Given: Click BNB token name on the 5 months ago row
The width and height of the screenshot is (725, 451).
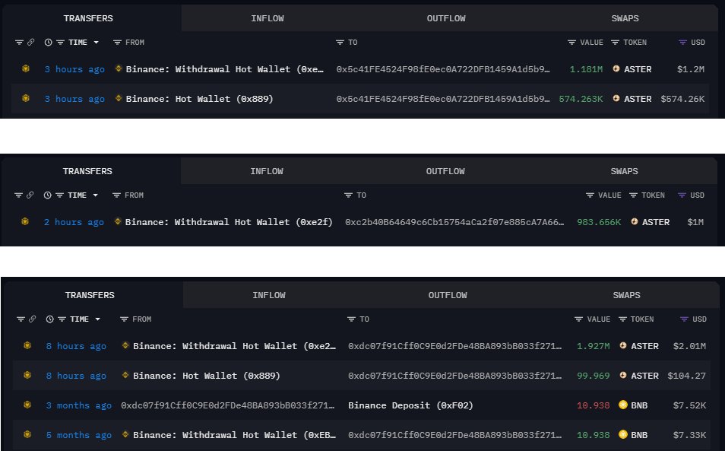Looking at the screenshot, I should pos(639,435).
